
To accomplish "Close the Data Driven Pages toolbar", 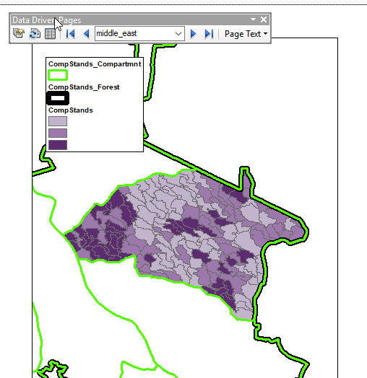I will click(264, 19).
